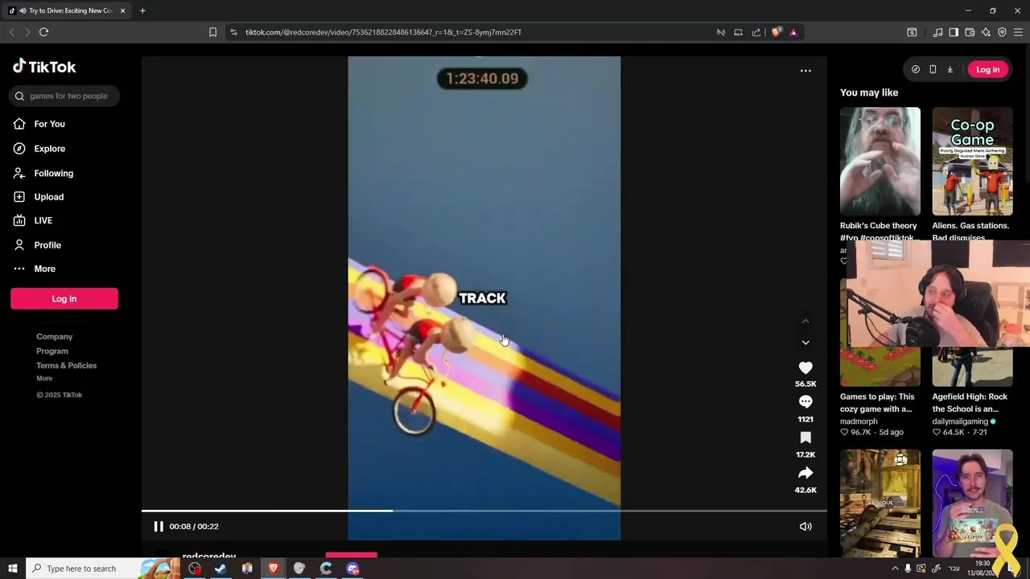Viewport: 1030px width, 579px height.
Task: Open Steam from the taskbar
Action: (x=220, y=569)
